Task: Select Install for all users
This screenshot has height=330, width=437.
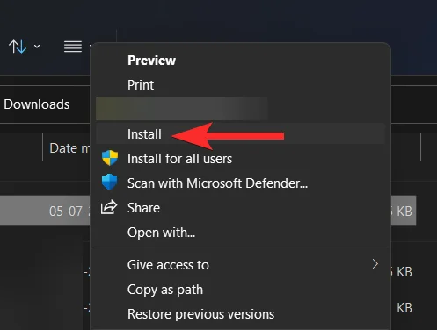Action: point(179,159)
